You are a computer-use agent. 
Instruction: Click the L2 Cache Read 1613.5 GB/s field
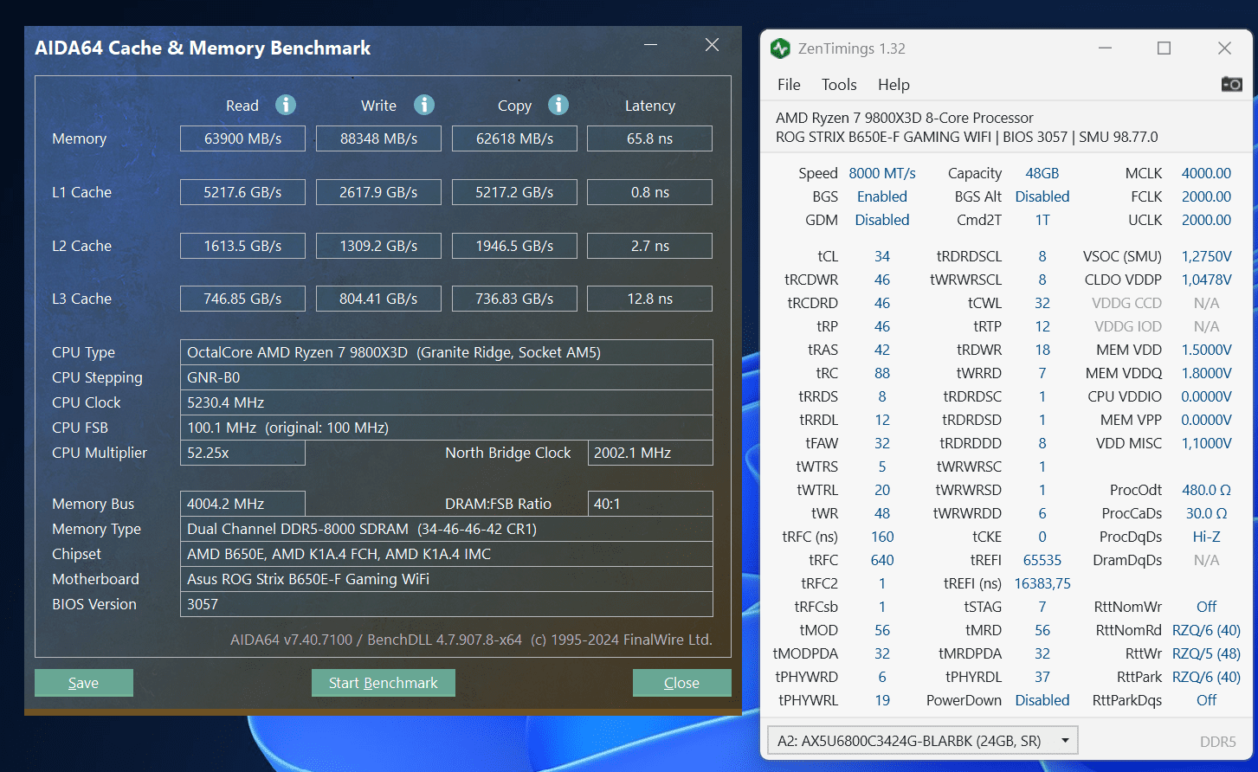tap(242, 246)
